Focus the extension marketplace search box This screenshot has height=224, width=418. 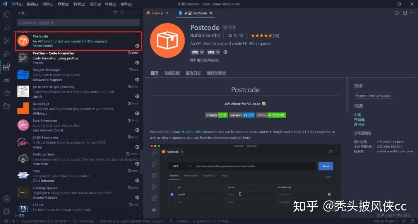tap(78, 23)
